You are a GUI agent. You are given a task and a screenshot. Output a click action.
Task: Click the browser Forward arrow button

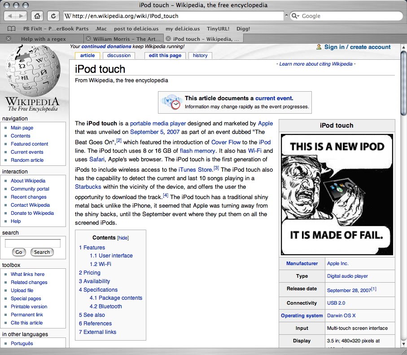pyautogui.click(x=21, y=16)
